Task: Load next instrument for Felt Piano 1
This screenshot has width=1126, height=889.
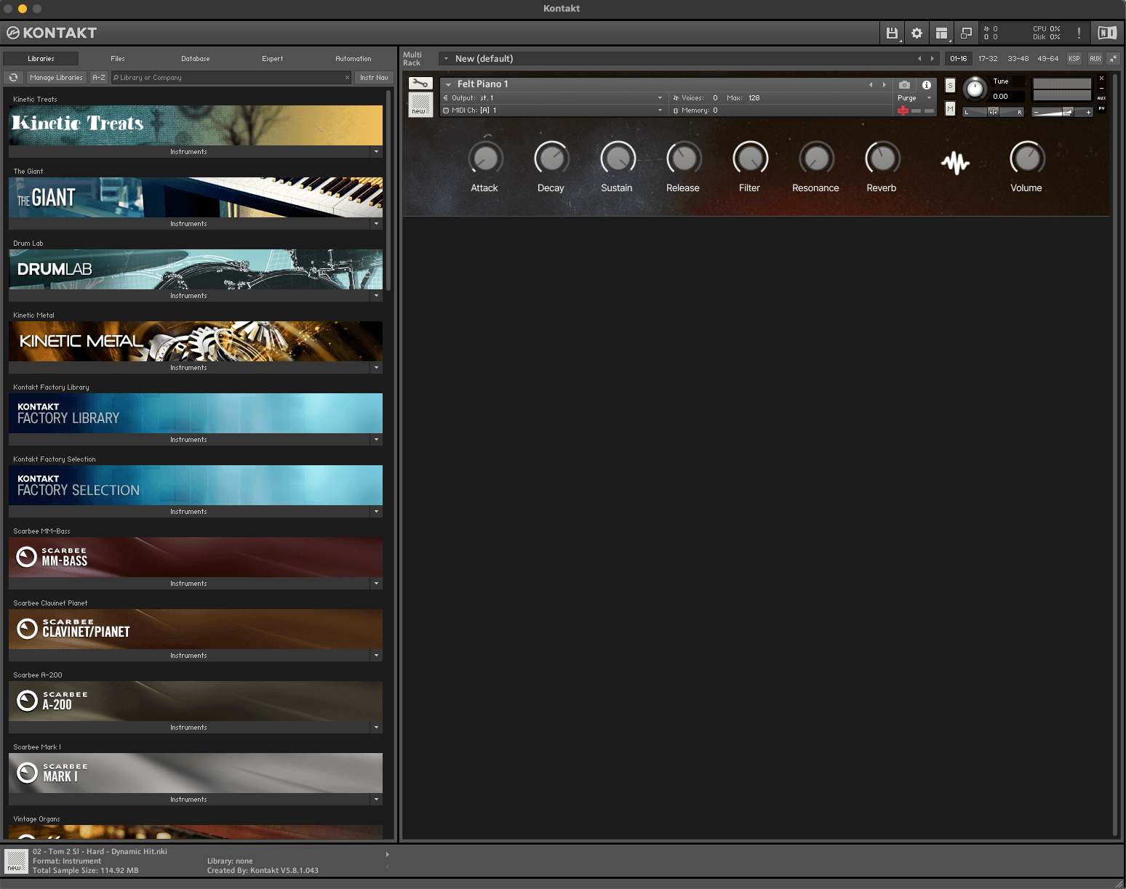Action: (x=885, y=84)
